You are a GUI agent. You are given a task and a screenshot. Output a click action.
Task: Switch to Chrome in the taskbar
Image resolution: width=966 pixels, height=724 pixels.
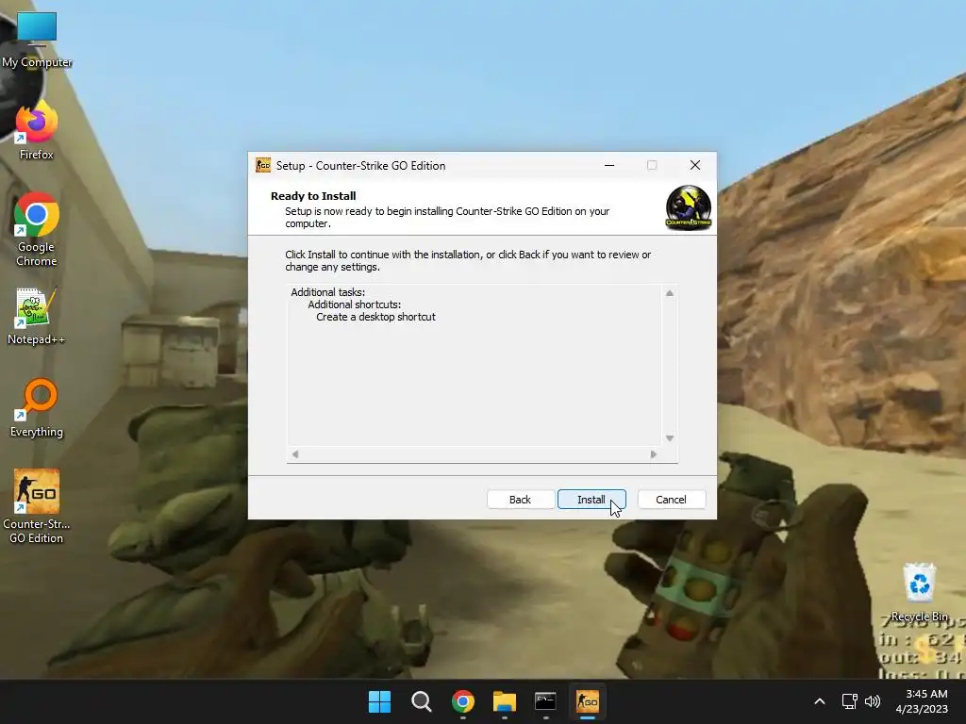(x=462, y=701)
